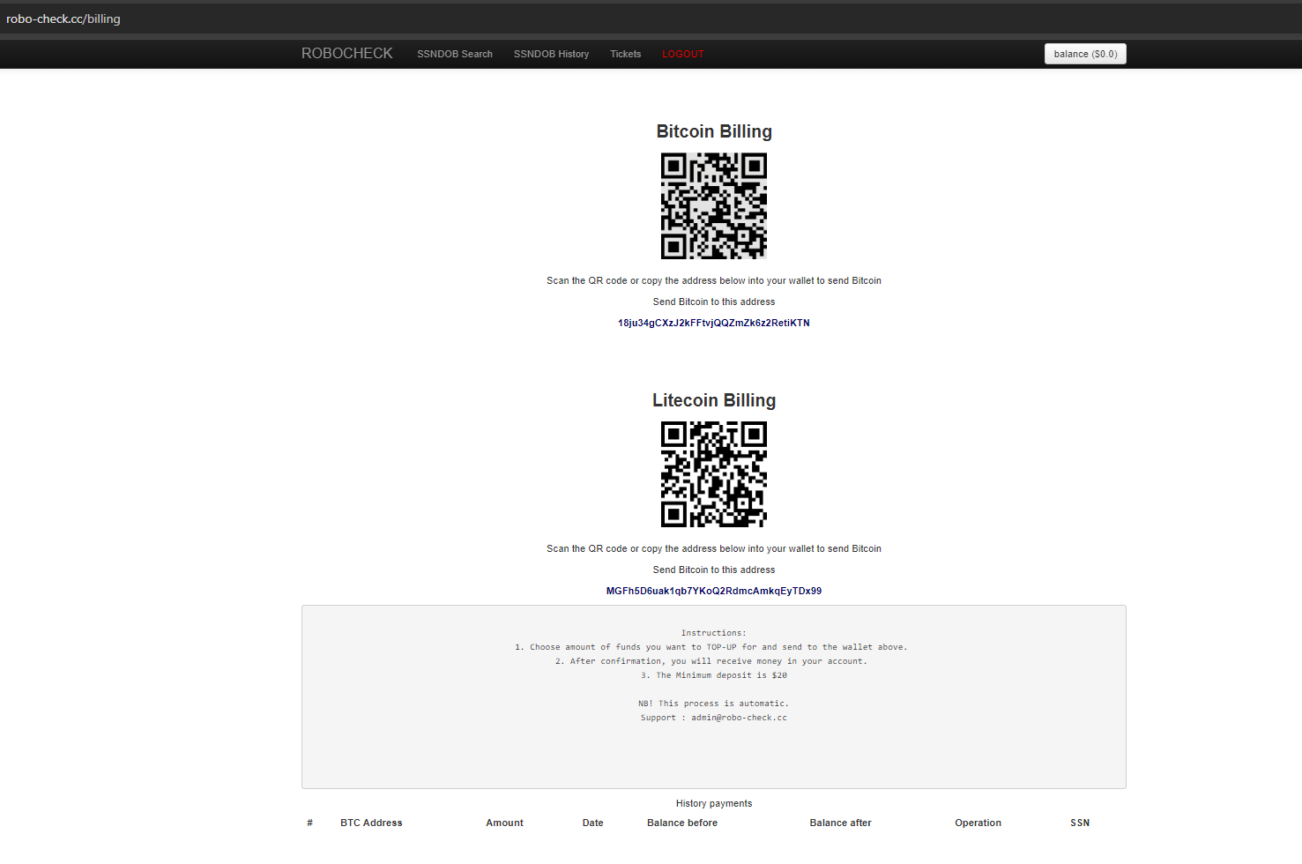Click the Litecoin Billing heading
This screenshot has height=864, width=1302.
713,400
